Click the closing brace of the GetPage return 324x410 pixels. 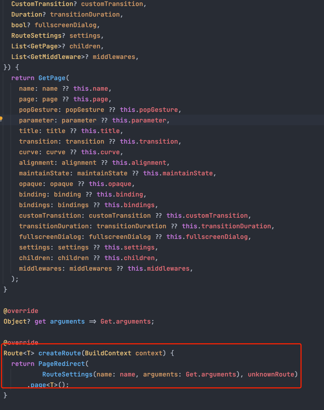click(x=13, y=279)
